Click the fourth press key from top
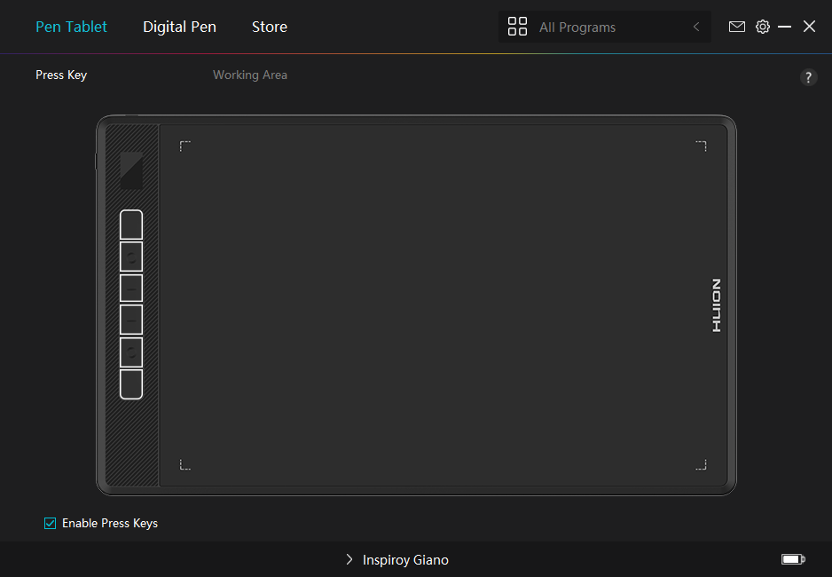 click(x=131, y=320)
